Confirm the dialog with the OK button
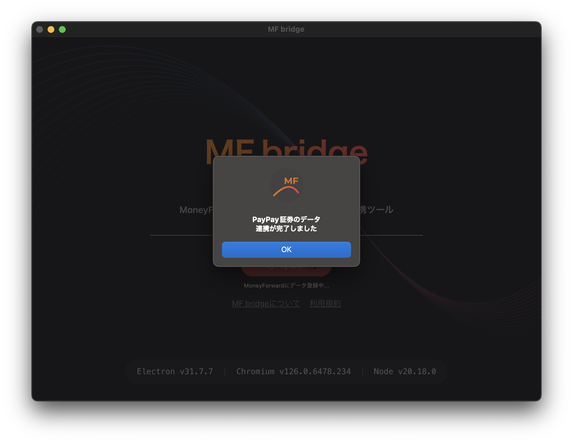 (x=286, y=250)
